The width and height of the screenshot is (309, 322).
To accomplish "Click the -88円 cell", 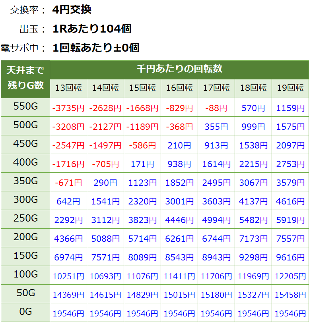I will pyautogui.click(x=216, y=108).
